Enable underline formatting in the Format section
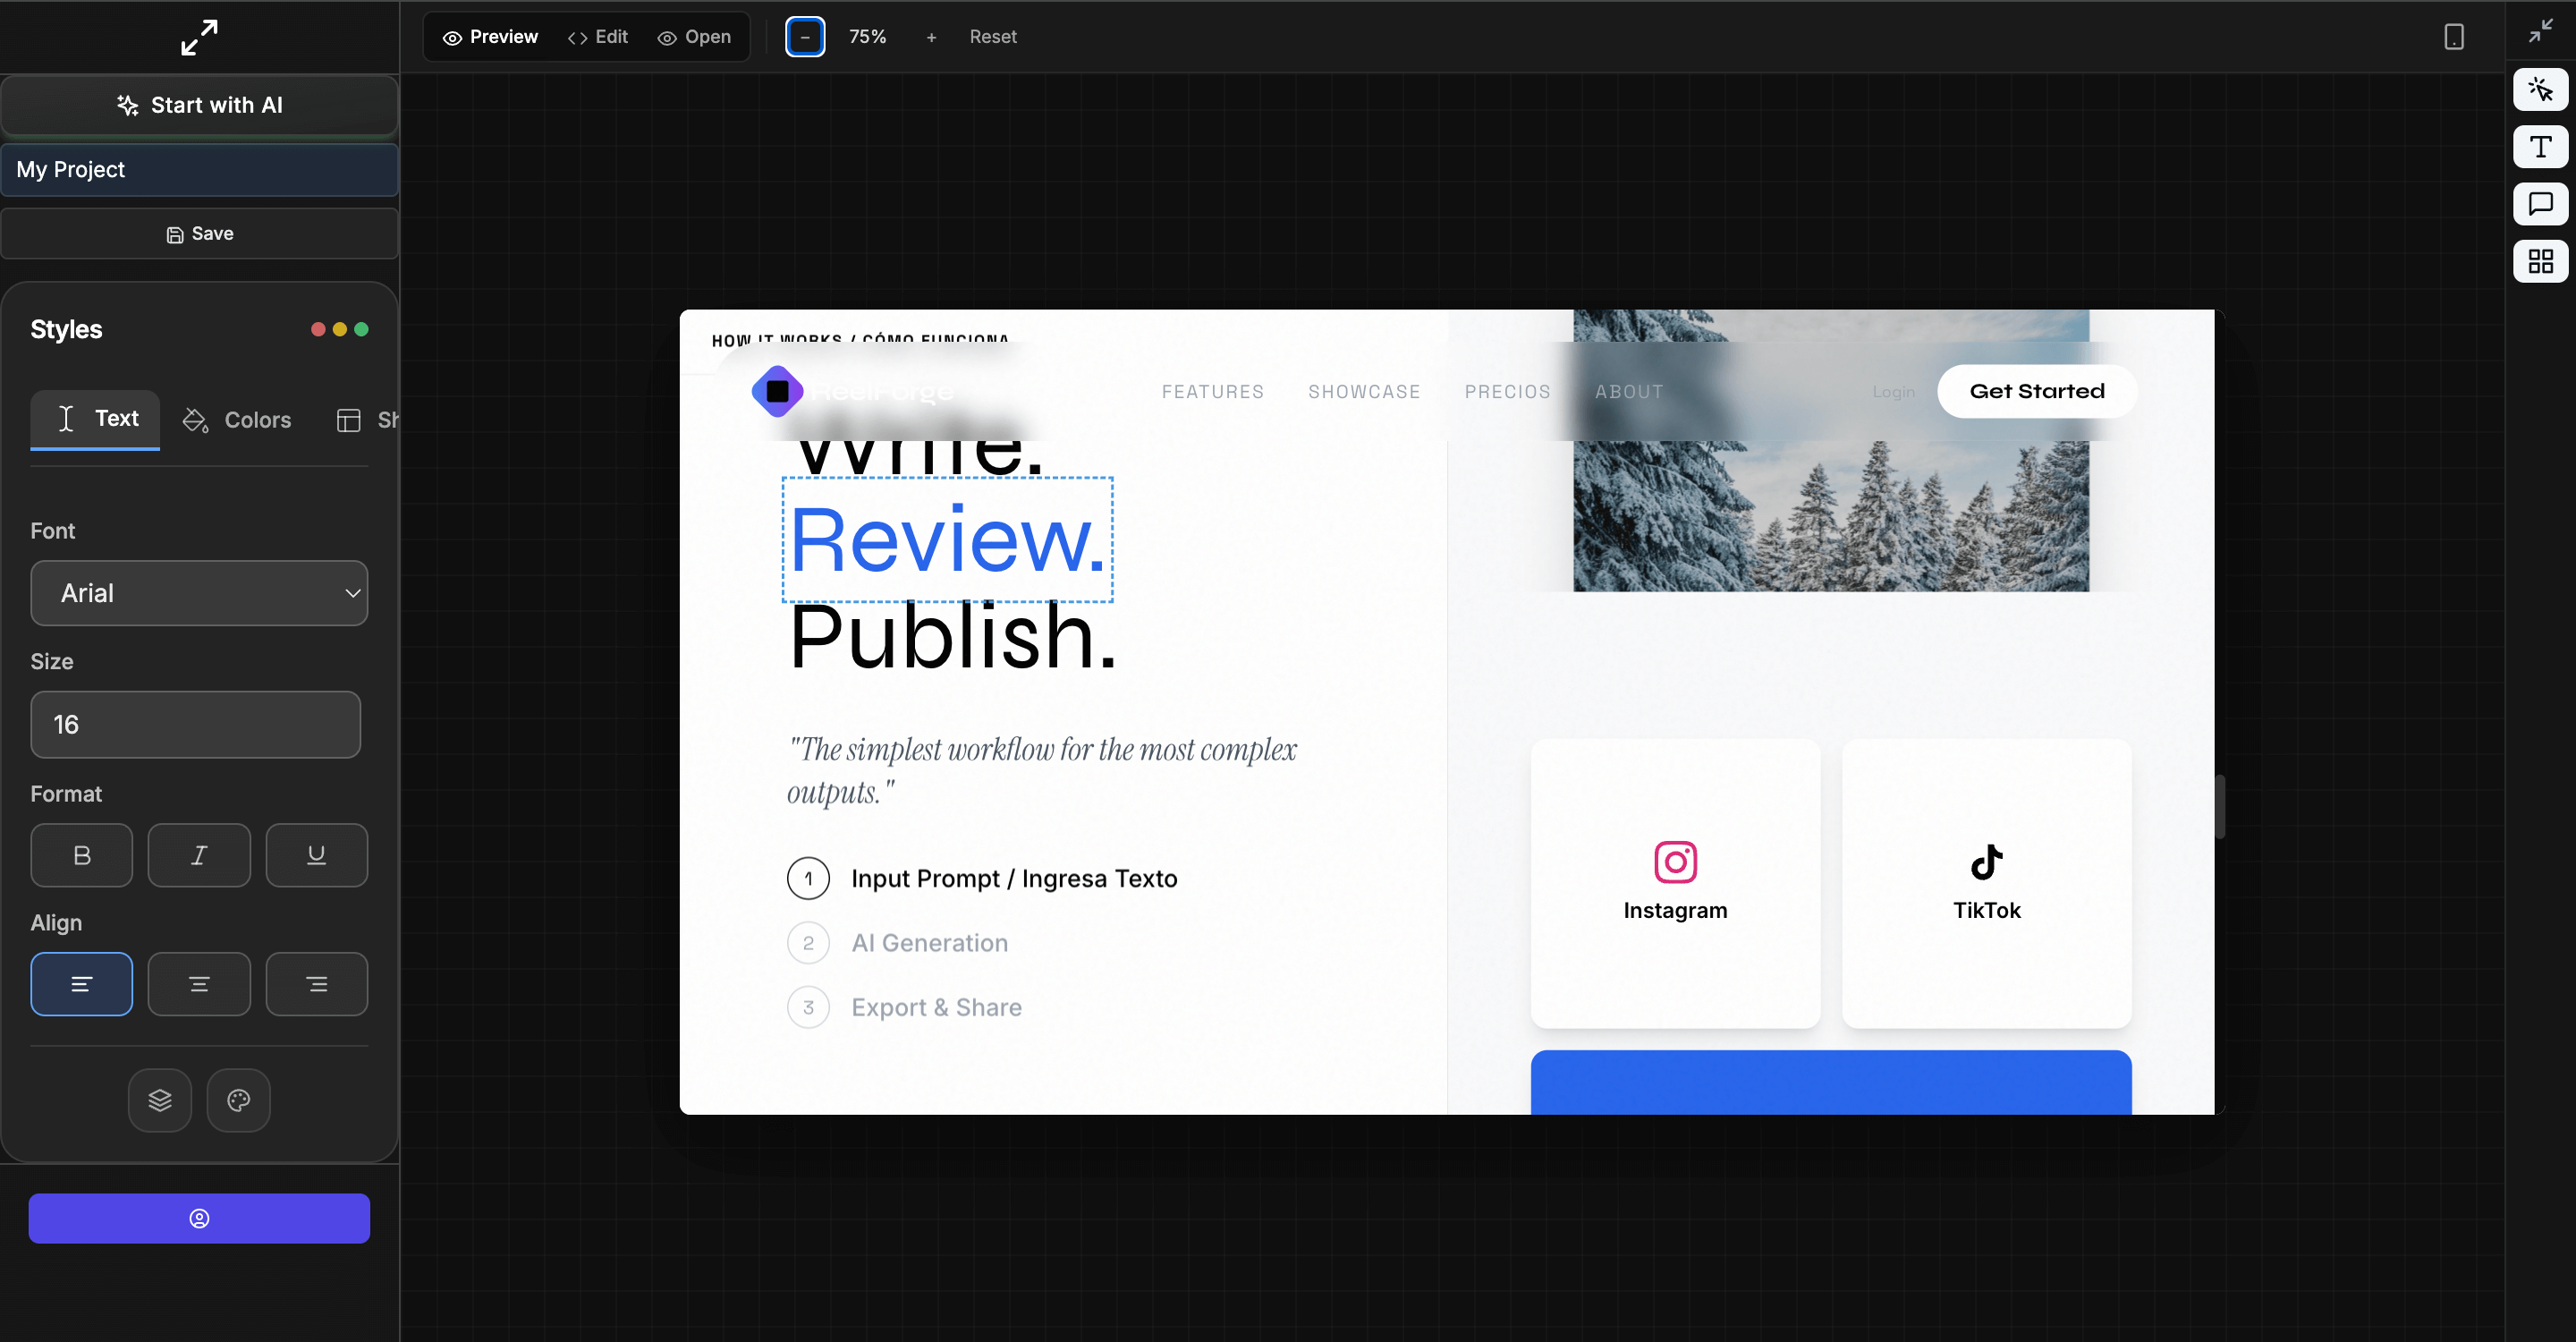This screenshot has height=1342, width=2576. coord(317,855)
